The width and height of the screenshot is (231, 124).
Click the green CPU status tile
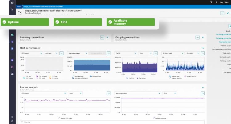point(78,22)
